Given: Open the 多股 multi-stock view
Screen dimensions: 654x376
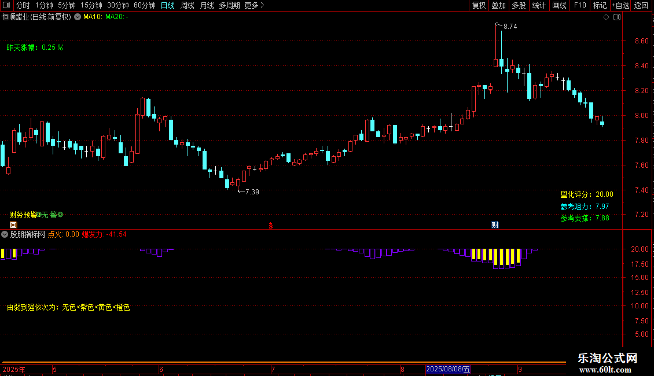Looking at the screenshot, I should tap(519, 5).
